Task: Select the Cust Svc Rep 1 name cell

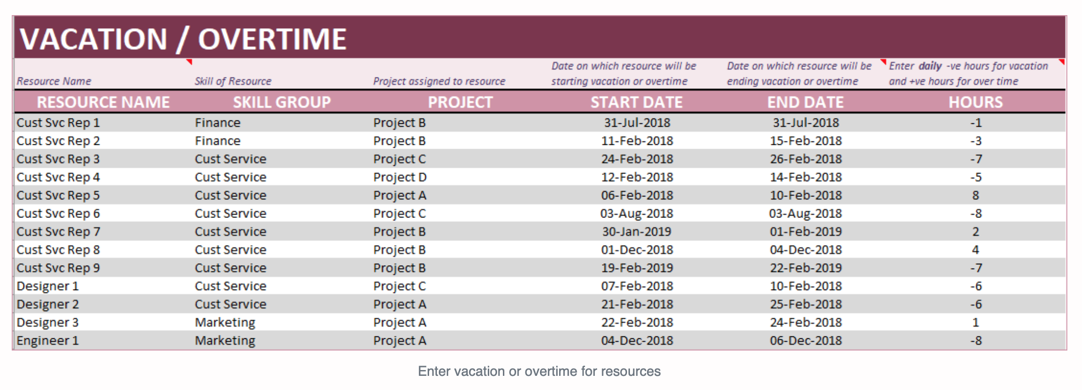Action: 103,123
